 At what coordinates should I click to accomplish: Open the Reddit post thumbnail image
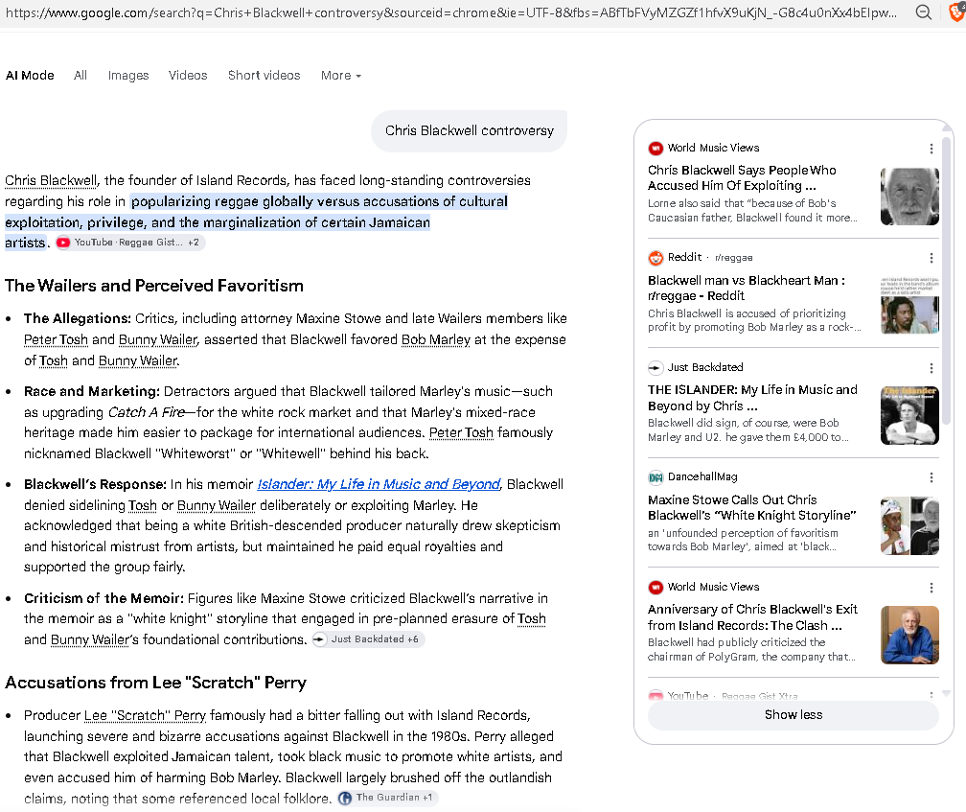pyautogui.click(x=909, y=306)
